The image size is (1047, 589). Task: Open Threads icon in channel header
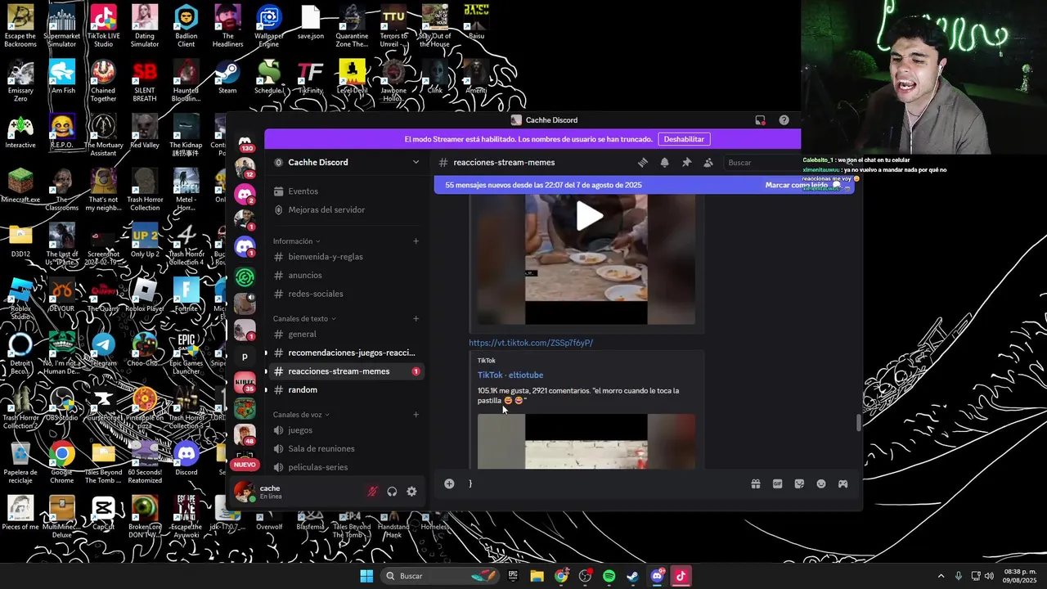(x=643, y=163)
